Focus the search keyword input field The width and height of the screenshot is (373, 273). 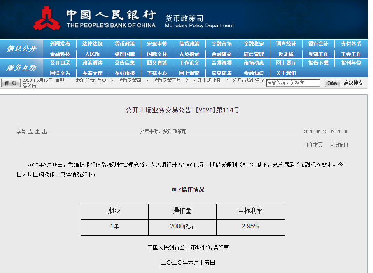point(293,83)
